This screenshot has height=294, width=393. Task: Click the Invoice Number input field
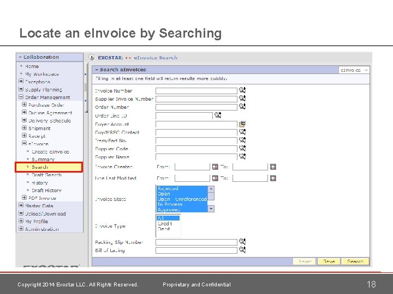click(196, 91)
